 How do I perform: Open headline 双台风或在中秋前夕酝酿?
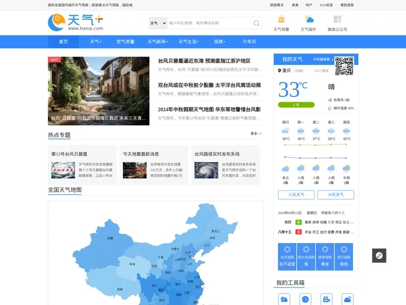tap(209, 85)
